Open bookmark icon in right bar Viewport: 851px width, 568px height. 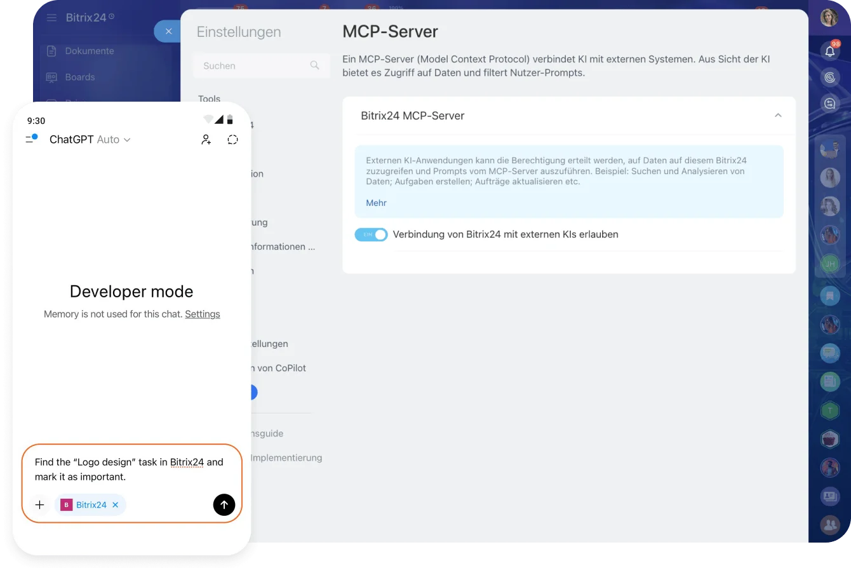(830, 295)
